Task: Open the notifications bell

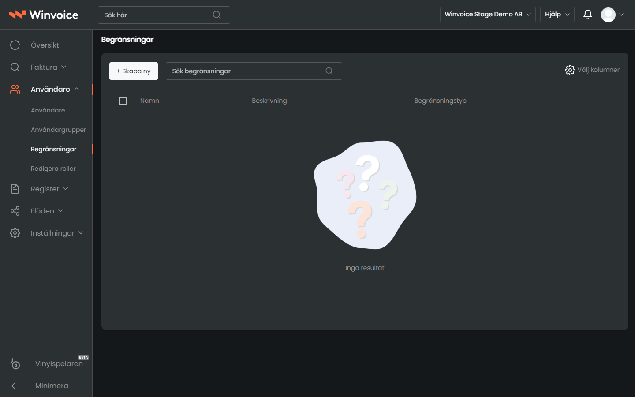Action: 588,15
